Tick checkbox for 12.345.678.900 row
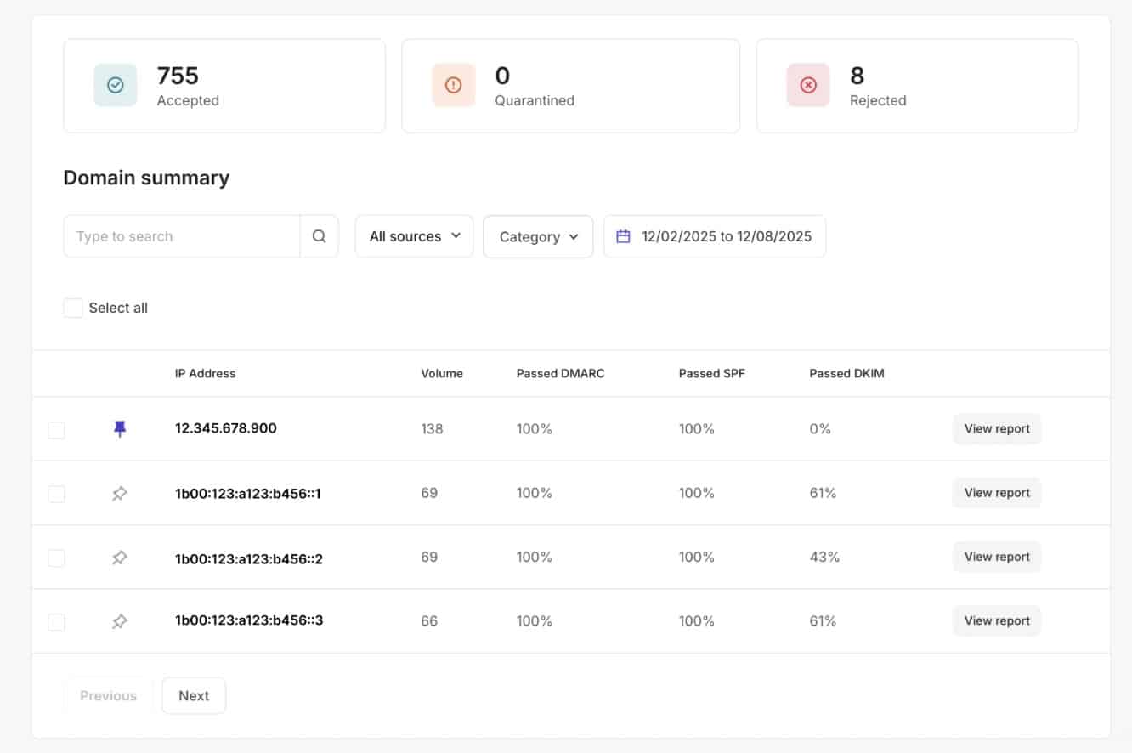 56,430
